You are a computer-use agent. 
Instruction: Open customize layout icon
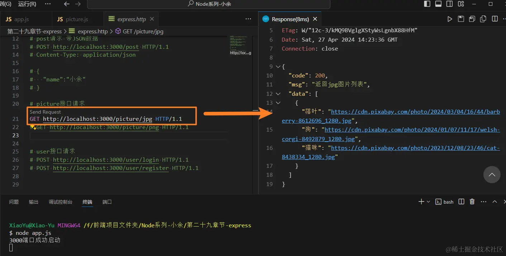(x=460, y=4)
